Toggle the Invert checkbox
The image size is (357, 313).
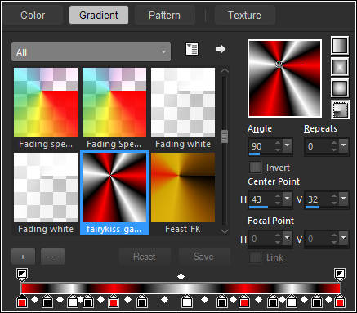[x=255, y=168]
